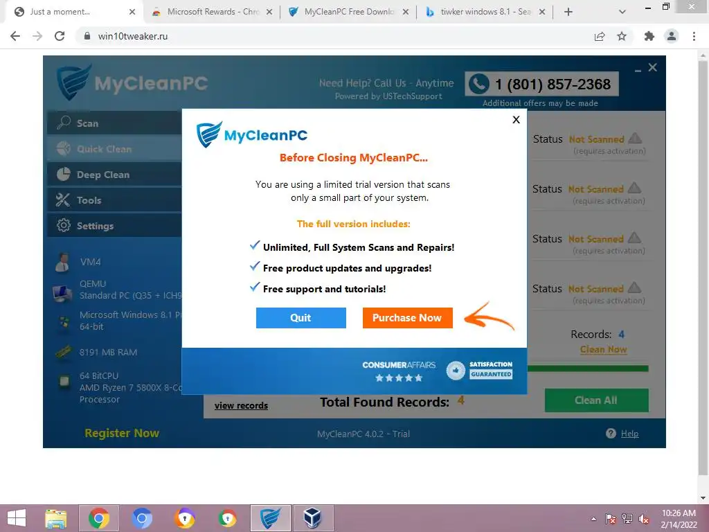Image resolution: width=709 pixels, height=532 pixels.
Task: Open Chromium from taskbar
Action: [x=141, y=518]
